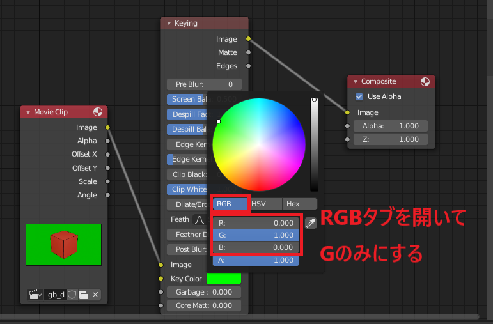Image resolution: width=493 pixels, height=324 pixels.
Task: Click the Clip White slider
Action: (x=187, y=189)
